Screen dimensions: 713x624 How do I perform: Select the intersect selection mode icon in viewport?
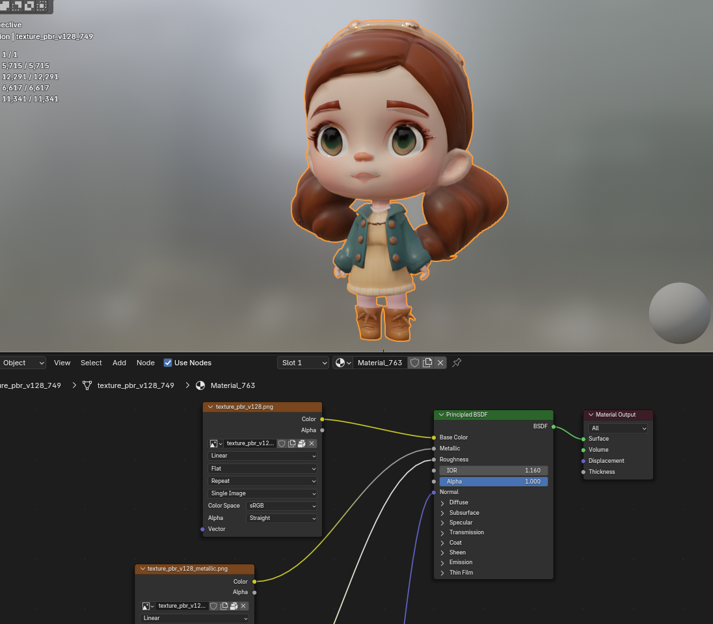point(42,6)
